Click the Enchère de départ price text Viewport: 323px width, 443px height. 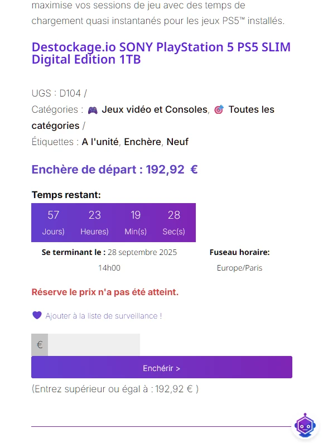tap(115, 170)
